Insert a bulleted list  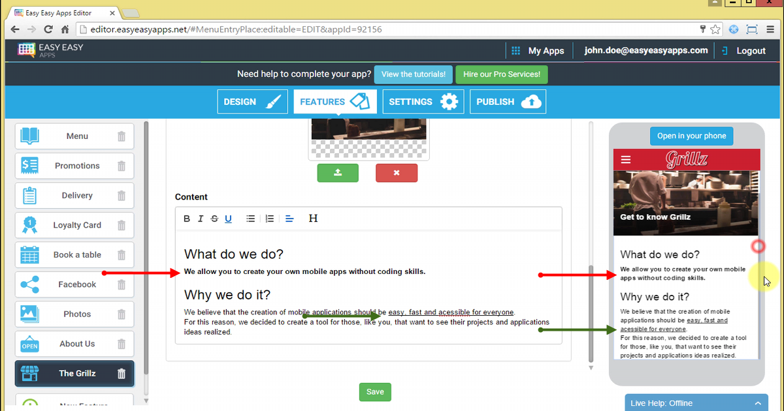point(250,219)
